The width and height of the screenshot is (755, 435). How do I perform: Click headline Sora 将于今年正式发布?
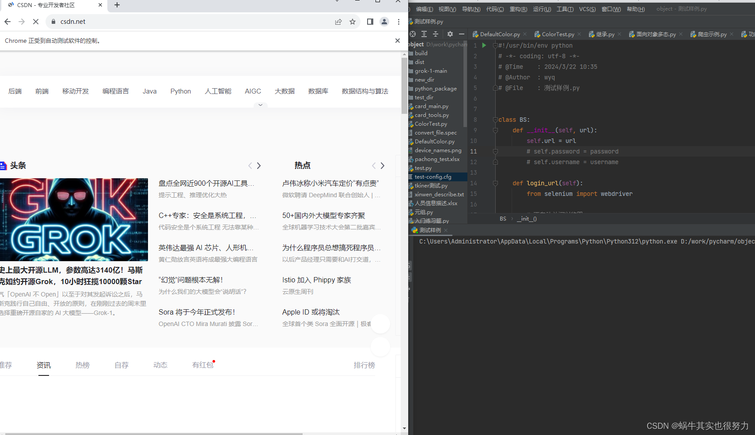click(197, 312)
